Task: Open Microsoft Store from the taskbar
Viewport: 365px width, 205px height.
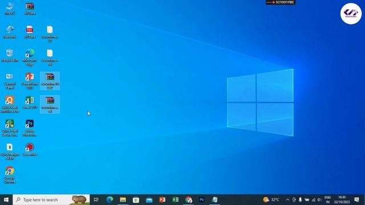Action: click(136, 200)
